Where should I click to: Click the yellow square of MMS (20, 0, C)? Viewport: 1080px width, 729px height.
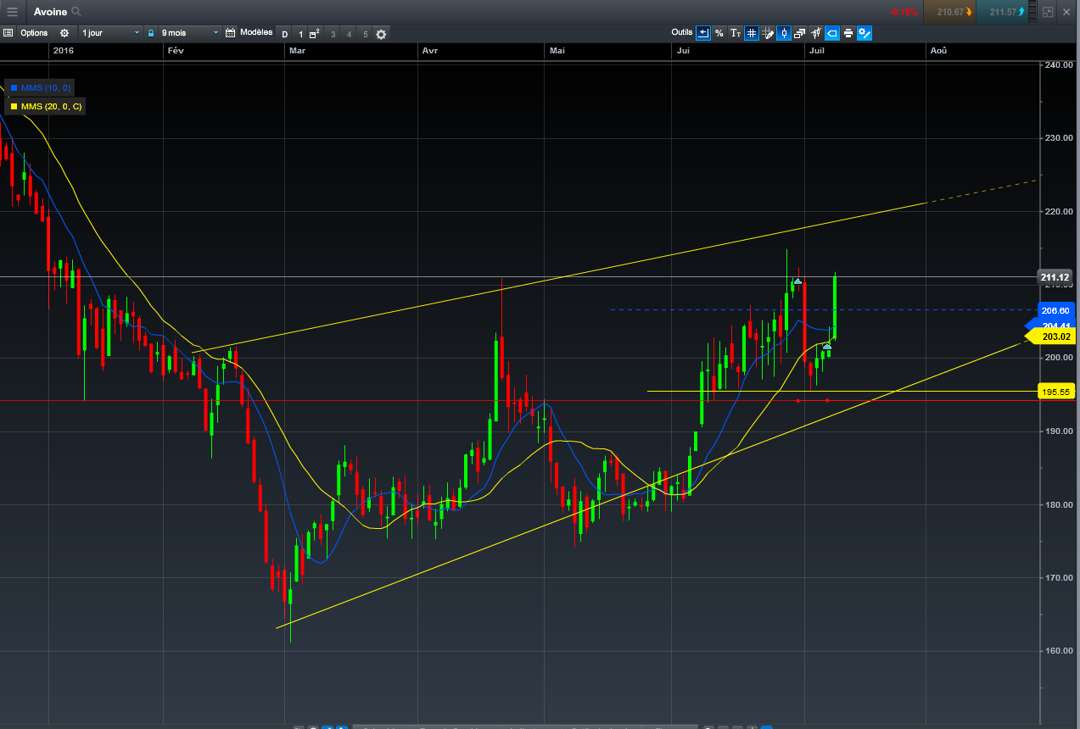pyautogui.click(x=14, y=107)
